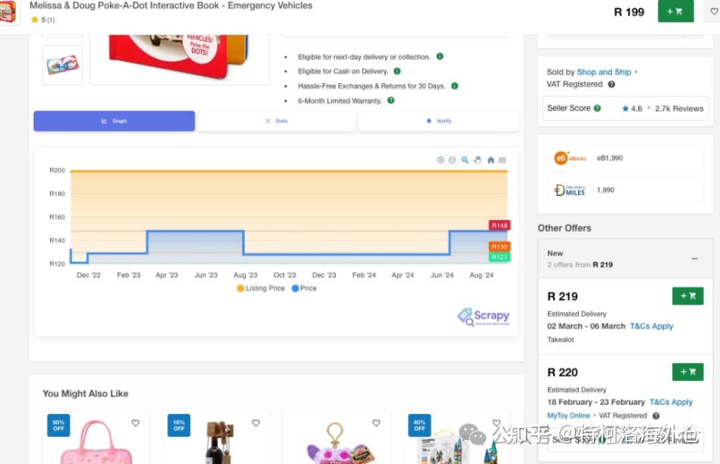Viewport: 720px width, 464px height.
Task: Open Shop and Ship seller link
Action: [604, 72]
